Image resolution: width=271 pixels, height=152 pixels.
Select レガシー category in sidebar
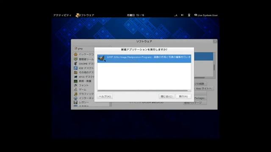coord(84,102)
